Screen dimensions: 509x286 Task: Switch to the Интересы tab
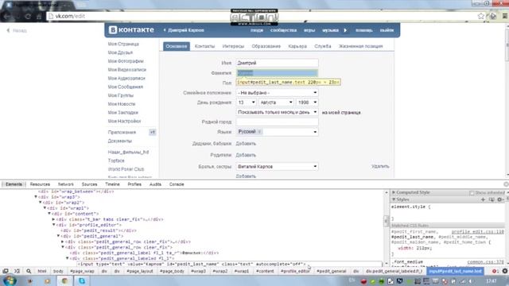coord(233,46)
